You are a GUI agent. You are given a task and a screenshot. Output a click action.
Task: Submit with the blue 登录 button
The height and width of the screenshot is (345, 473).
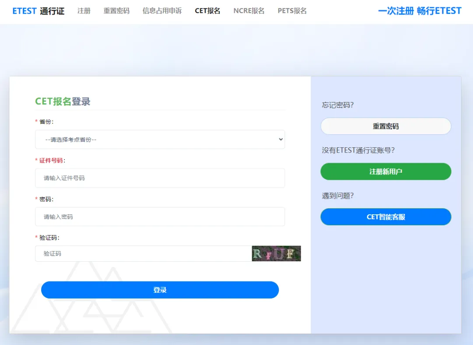pyautogui.click(x=160, y=290)
